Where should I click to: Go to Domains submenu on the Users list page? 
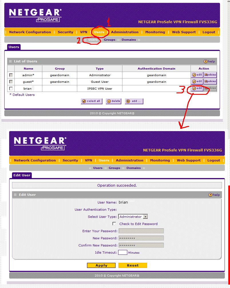coord(129,40)
